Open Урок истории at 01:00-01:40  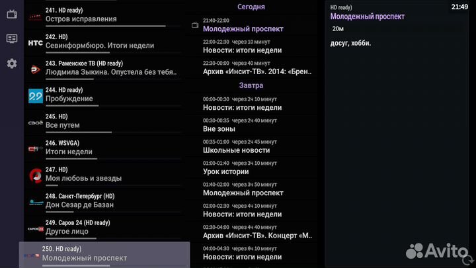click(252, 167)
